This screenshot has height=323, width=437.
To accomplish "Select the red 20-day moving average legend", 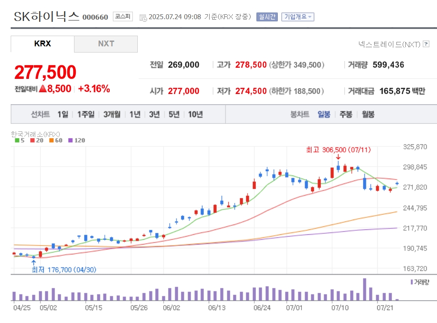I will click(37, 140).
